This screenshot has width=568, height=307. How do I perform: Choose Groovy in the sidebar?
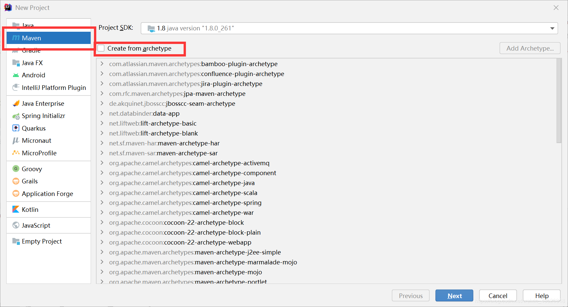[49, 169]
